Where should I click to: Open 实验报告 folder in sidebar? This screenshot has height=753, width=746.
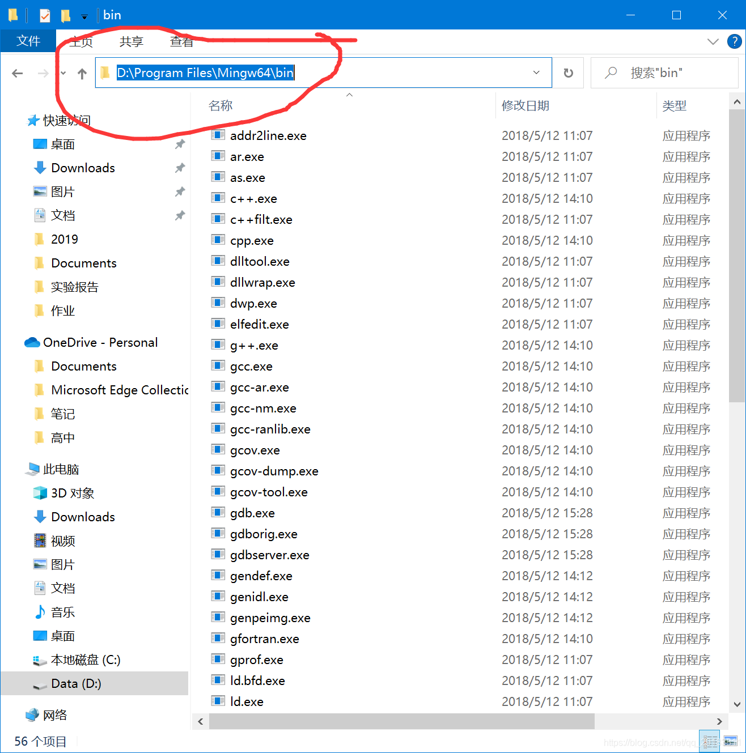(x=74, y=287)
